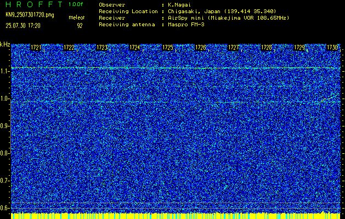The width and height of the screenshot is (345, 219).
Task: Click the 0.7 frequency axis label
Action: (x=4, y=181)
